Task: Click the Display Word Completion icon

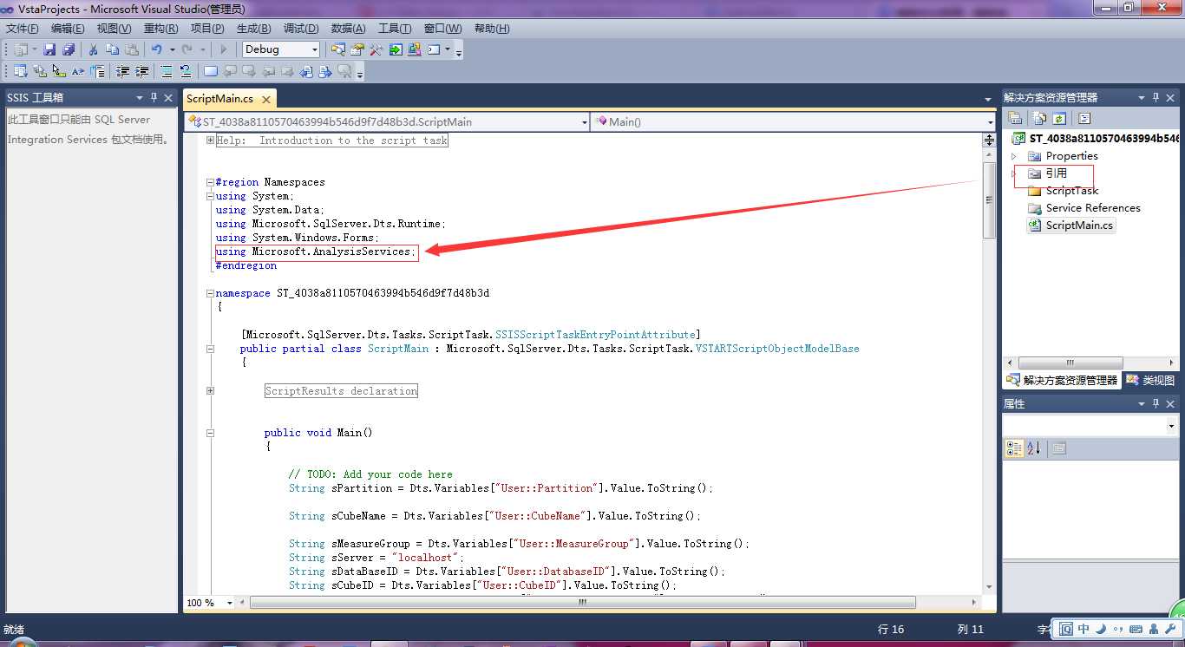Action: pyautogui.click(x=78, y=71)
